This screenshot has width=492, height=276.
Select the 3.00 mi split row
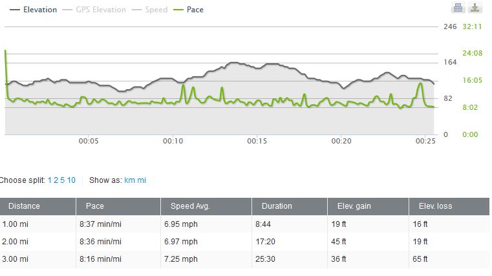point(246,259)
